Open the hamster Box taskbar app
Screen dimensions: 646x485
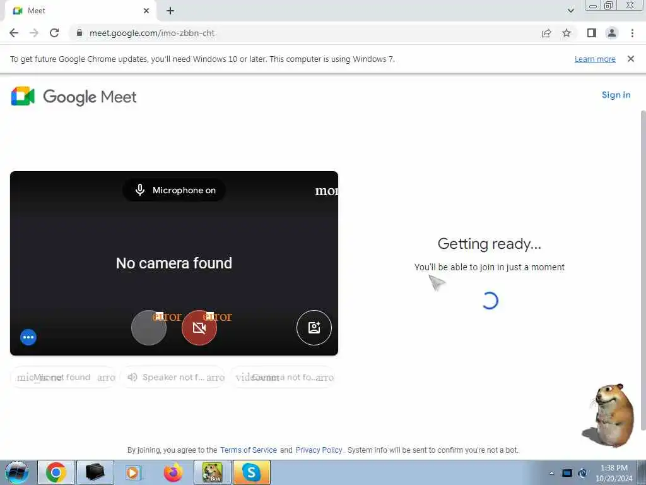point(213,472)
